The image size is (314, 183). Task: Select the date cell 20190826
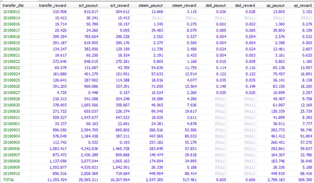pos(12,86)
